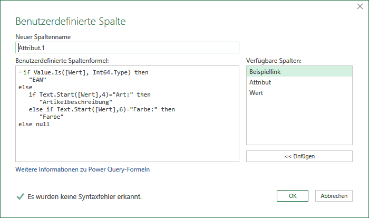The width and height of the screenshot is (369, 218).
Task: Click the green syntax check mark icon
Action: tap(20, 196)
